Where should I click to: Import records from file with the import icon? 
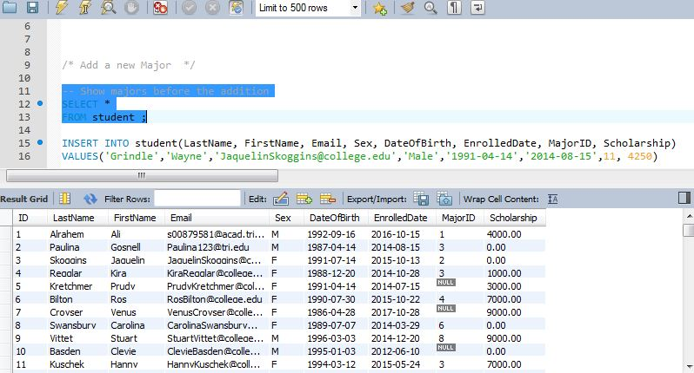[x=444, y=199]
